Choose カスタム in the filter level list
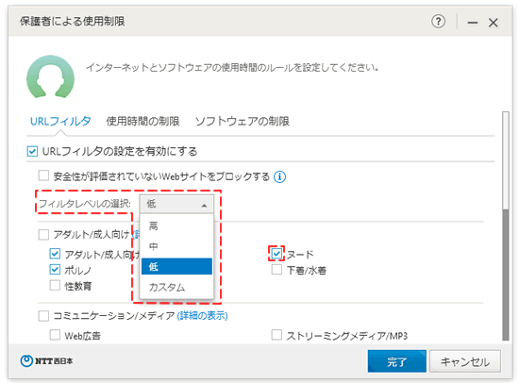 [x=176, y=287]
